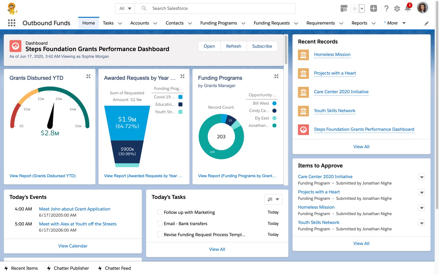Viewport: 439px width, 275px height.
Task: Click the dashboard Subscribe button
Action: (262, 46)
